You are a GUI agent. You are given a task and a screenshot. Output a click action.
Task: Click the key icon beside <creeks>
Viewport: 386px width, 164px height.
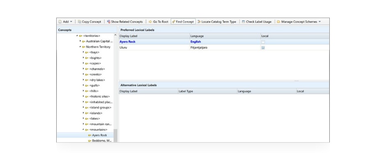87,75
